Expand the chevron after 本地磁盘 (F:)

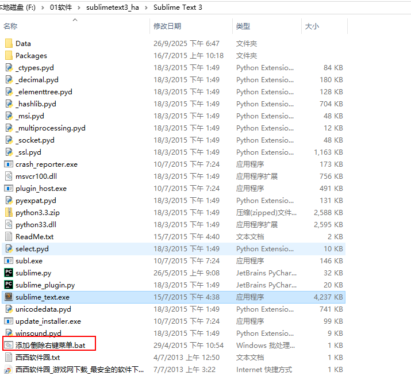[x=43, y=7]
